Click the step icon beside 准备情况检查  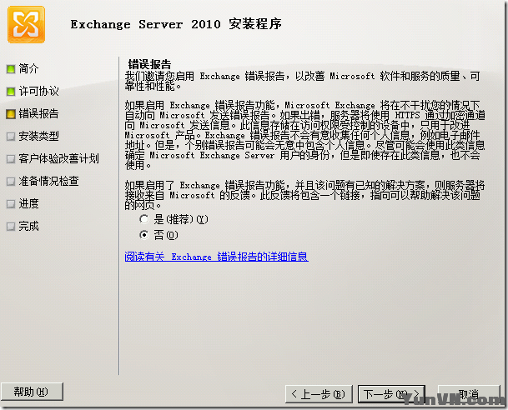pos(11,182)
